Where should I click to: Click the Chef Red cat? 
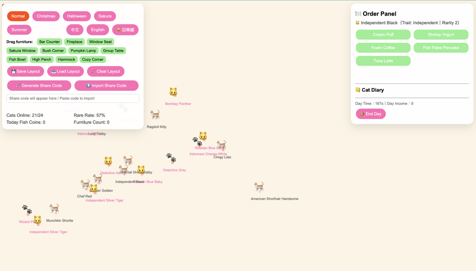(x=85, y=184)
